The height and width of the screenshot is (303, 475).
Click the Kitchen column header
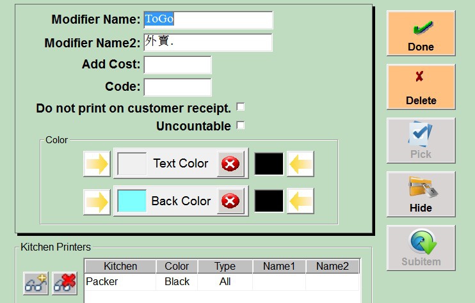click(120, 266)
